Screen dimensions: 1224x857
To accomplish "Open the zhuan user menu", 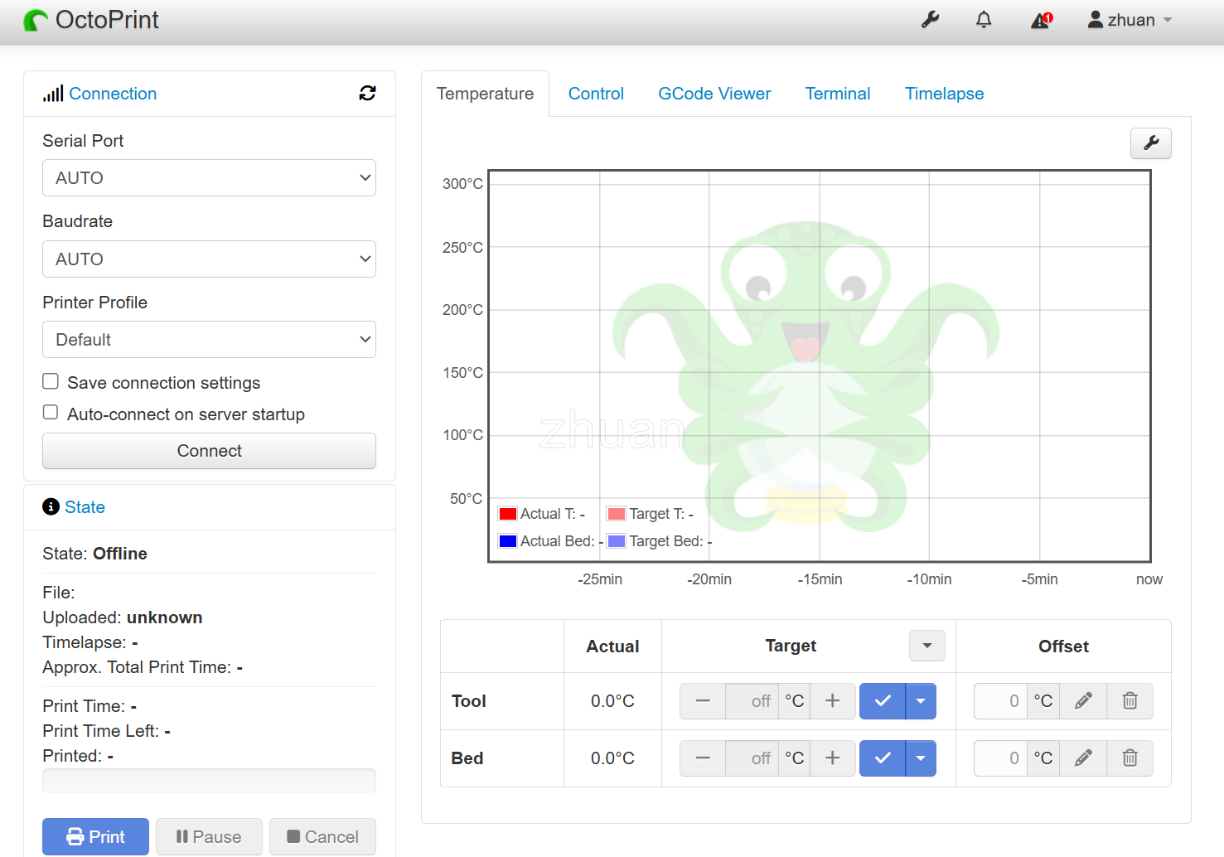I will tap(1130, 20).
